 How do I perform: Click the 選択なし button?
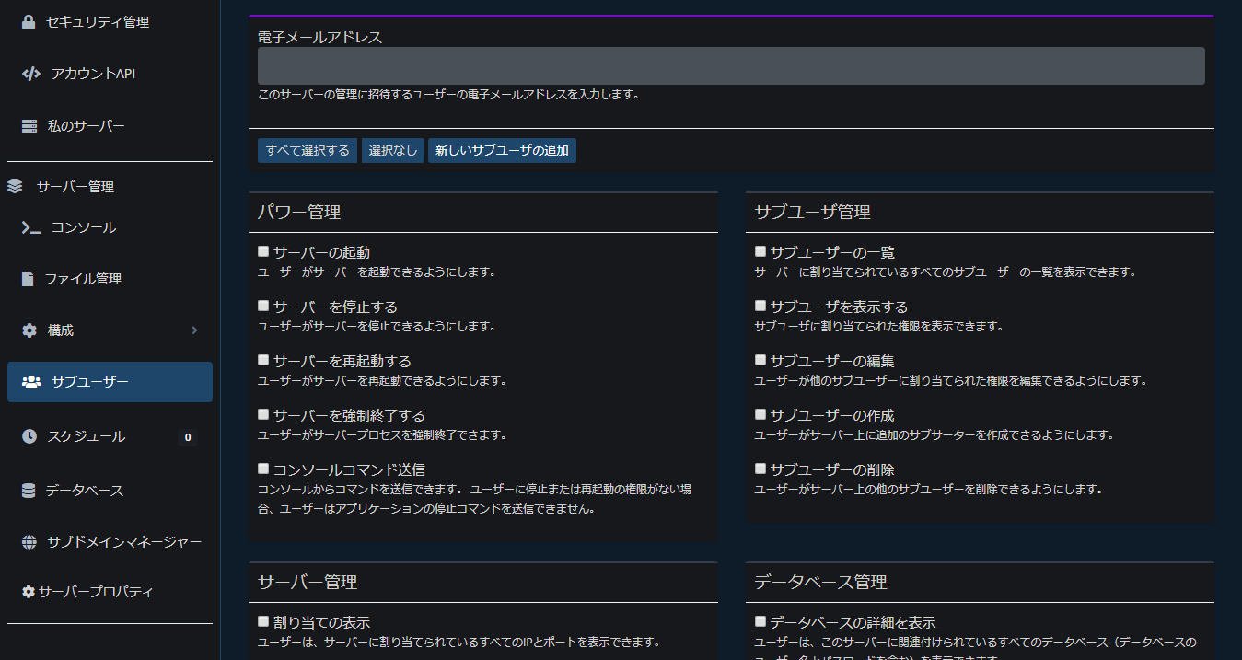click(393, 151)
